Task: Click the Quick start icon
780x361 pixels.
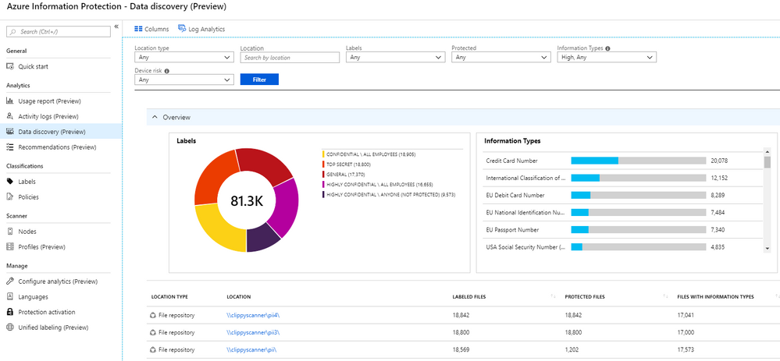Action: [10, 66]
